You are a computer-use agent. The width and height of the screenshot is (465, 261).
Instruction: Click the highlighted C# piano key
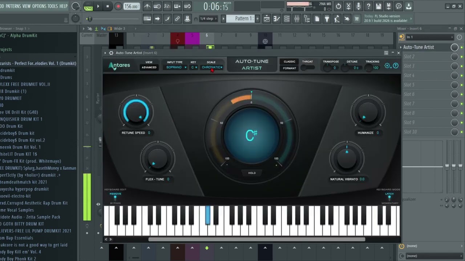pos(207,215)
